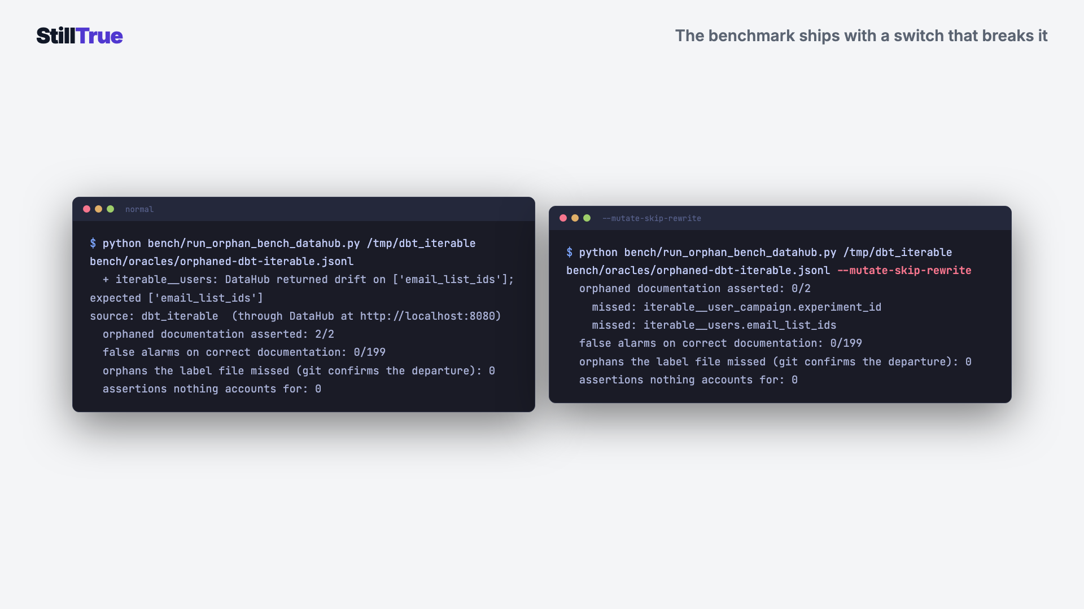Select the 'normal' terminal title
This screenshot has width=1084, height=609.
pyautogui.click(x=139, y=209)
